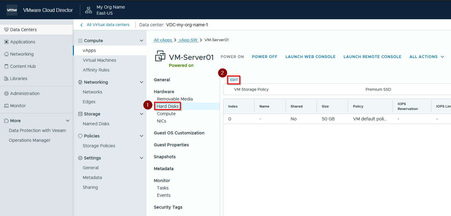This screenshot has height=216, width=451.
Task: Click the Policies shield icon
Action: click(80, 136)
